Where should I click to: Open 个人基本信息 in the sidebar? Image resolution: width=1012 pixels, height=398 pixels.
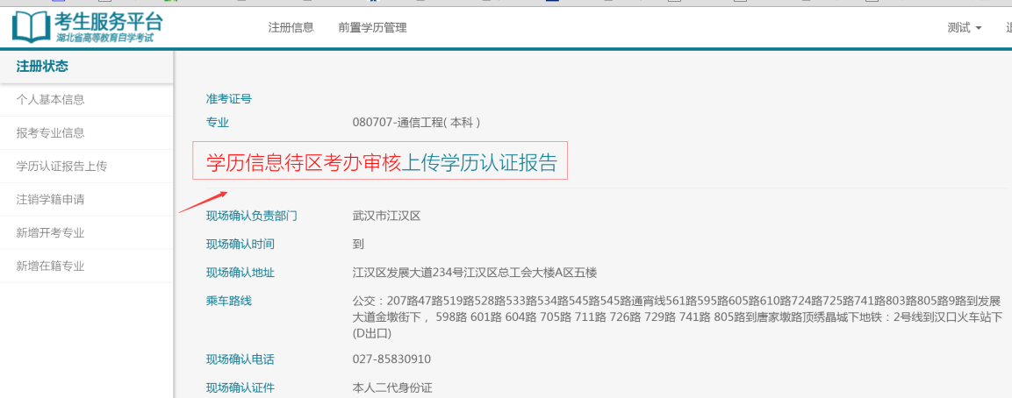pyautogui.click(x=50, y=100)
